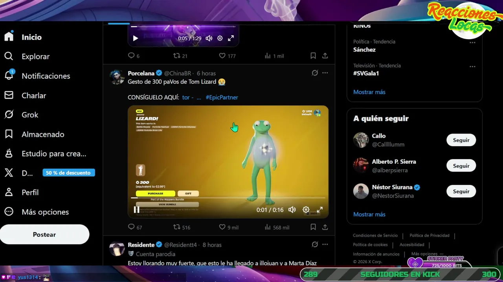Mute the Lizard video volume
The height and width of the screenshot is (282, 503).
292,210
